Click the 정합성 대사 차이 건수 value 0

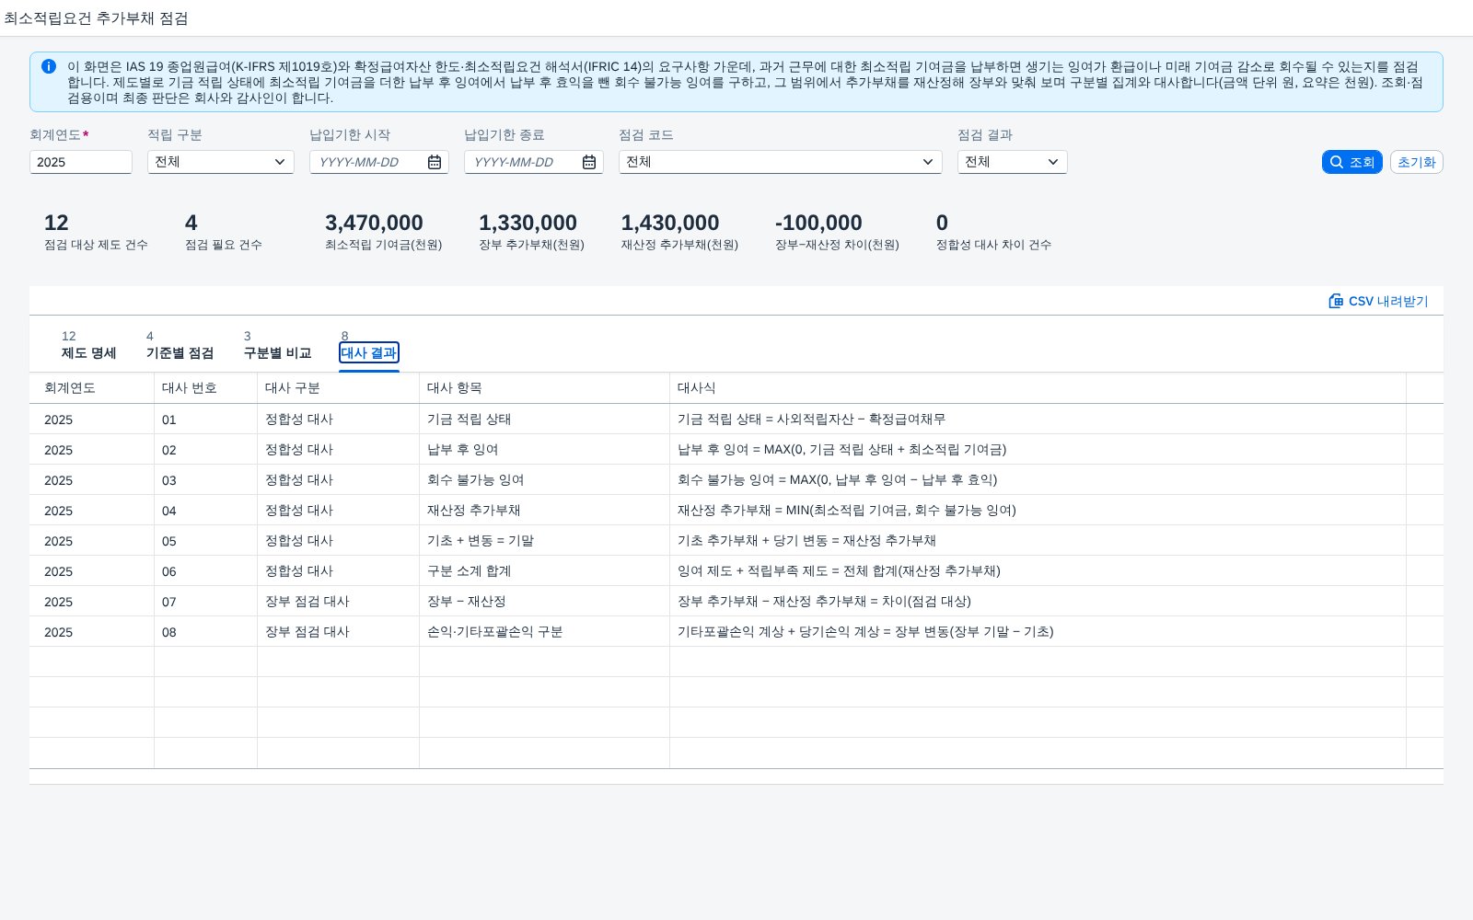(942, 223)
